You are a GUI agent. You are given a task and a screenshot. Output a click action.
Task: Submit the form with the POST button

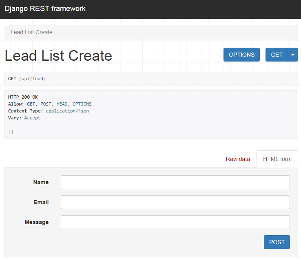click(x=277, y=242)
